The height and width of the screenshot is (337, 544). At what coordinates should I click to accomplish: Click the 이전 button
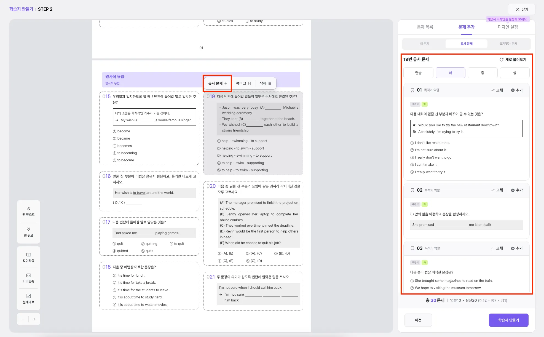[418, 320]
